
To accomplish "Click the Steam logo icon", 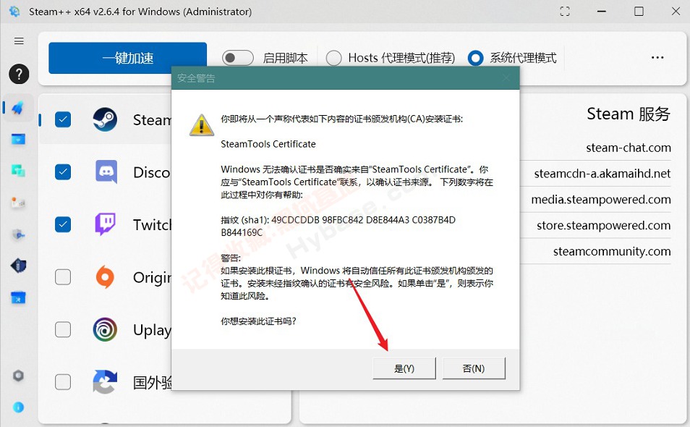I will coord(105,119).
